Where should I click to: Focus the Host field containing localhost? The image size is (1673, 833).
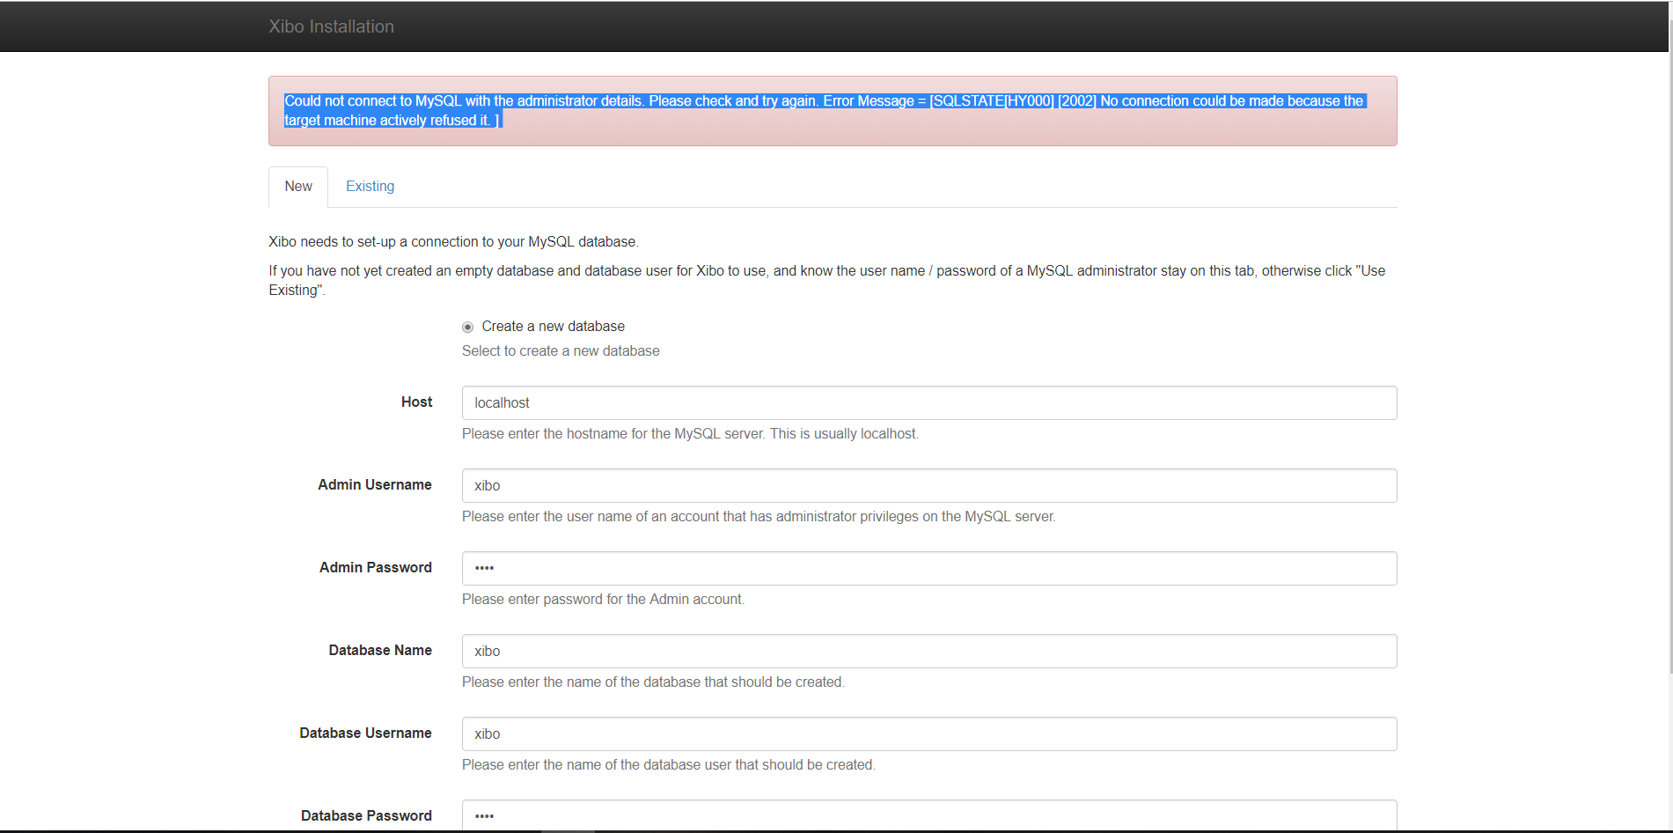(x=928, y=403)
